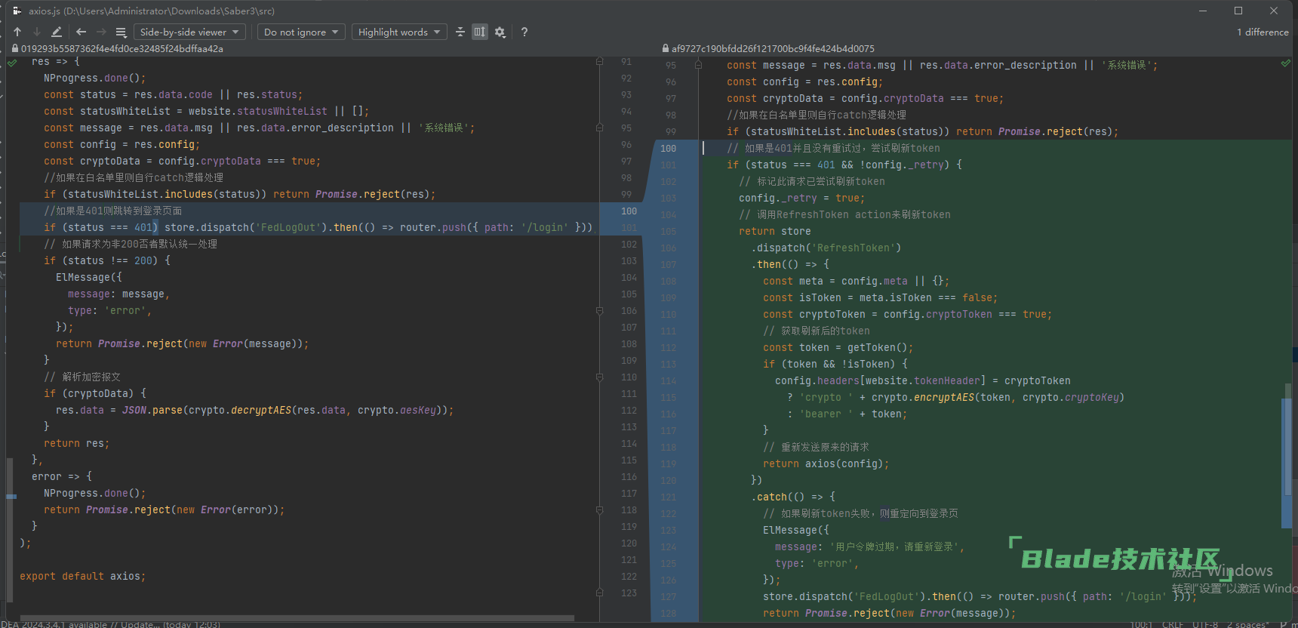The height and width of the screenshot is (628, 1298).
Task: Open the Side-by-side viewer dropdown
Action: coord(189,32)
